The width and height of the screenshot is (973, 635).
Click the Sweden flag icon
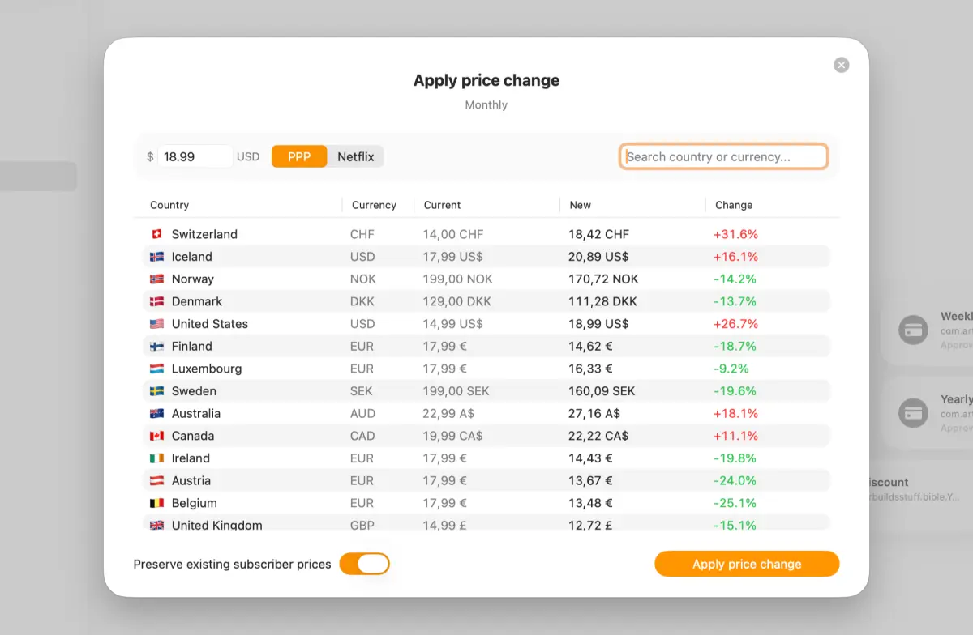(157, 391)
